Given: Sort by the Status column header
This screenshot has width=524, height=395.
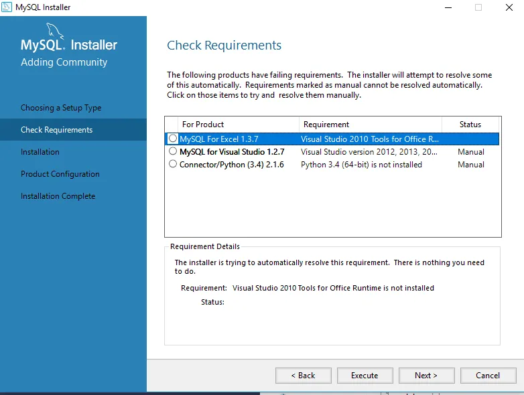Looking at the screenshot, I should (x=470, y=125).
